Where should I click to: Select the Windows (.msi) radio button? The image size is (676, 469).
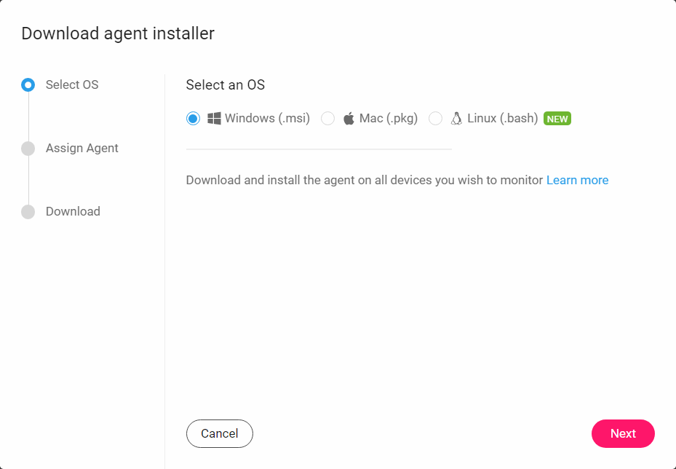192,118
